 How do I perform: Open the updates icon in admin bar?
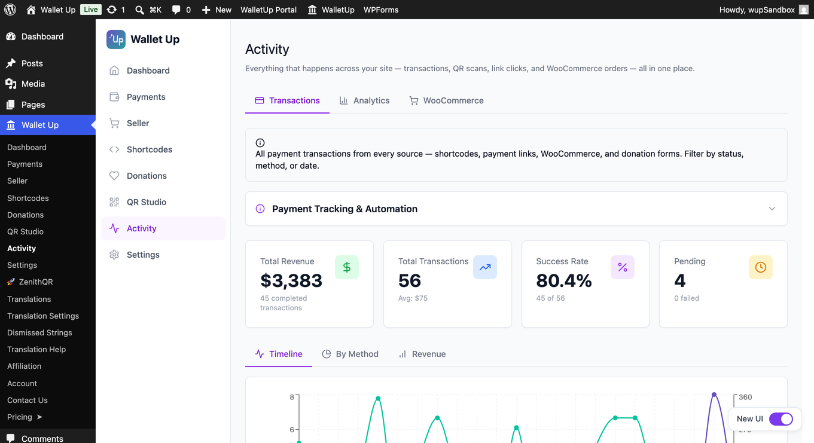111,10
